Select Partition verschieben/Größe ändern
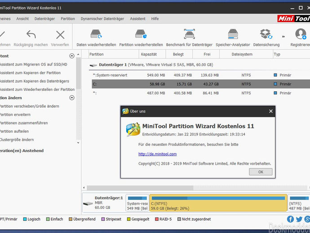The height and width of the screenshot is (233, 310). [29, 106]
